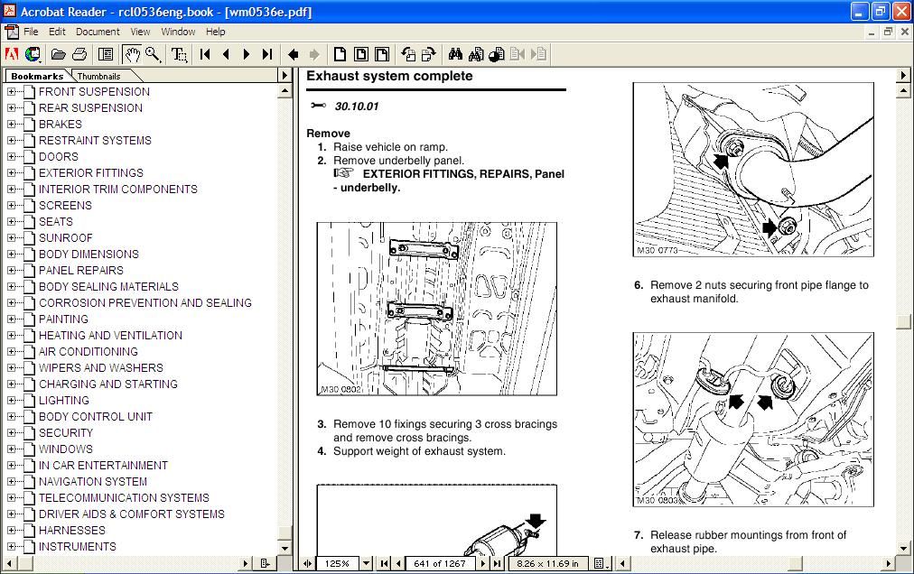The width and height of the screenshot is (914, 574).
Task: Click the status bar last page button
Action: pos(497,563)
